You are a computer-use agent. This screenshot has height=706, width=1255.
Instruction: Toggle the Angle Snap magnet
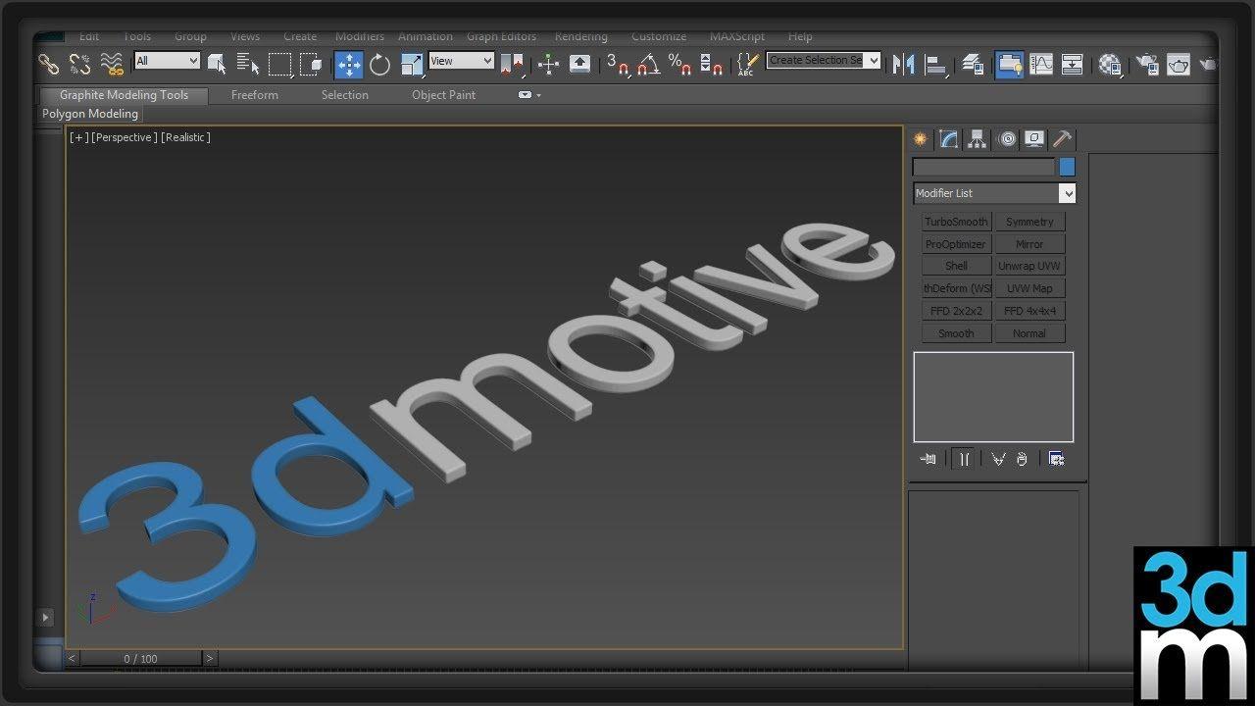[x=649, y=65]
